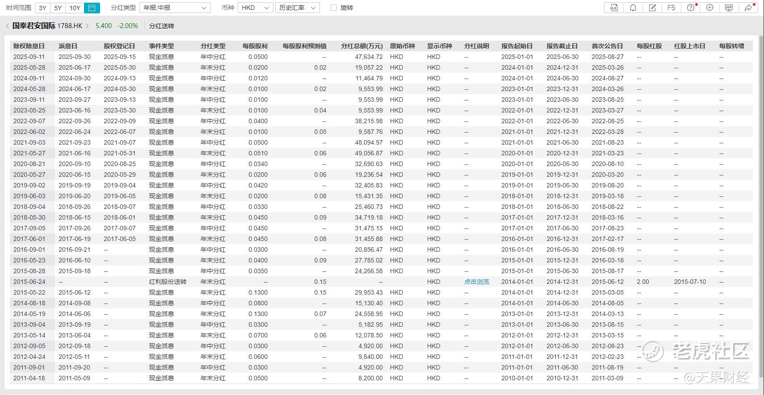764x395 pixels.
Task: Click the circled plus add icon
Action: coord(709,8)
